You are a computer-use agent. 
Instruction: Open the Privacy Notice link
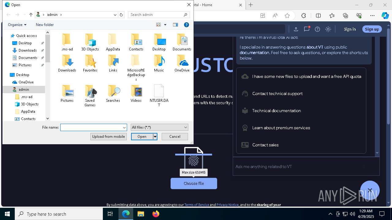pos(228,205)
